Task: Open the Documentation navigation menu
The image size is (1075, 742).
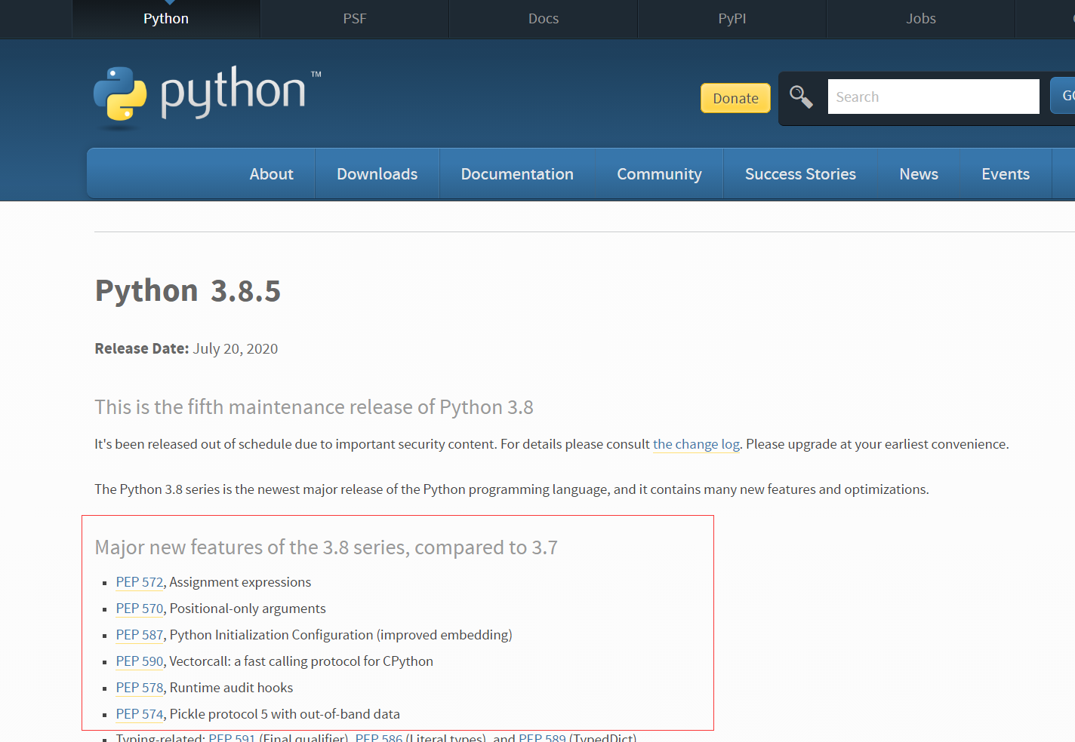Action: coord(517,174)
